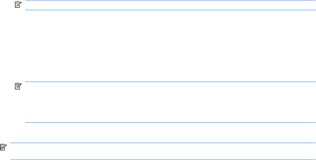Viewport: 316px width, 160px height.
Task: Click the bottom-left note icon
Action: [3, 148]
